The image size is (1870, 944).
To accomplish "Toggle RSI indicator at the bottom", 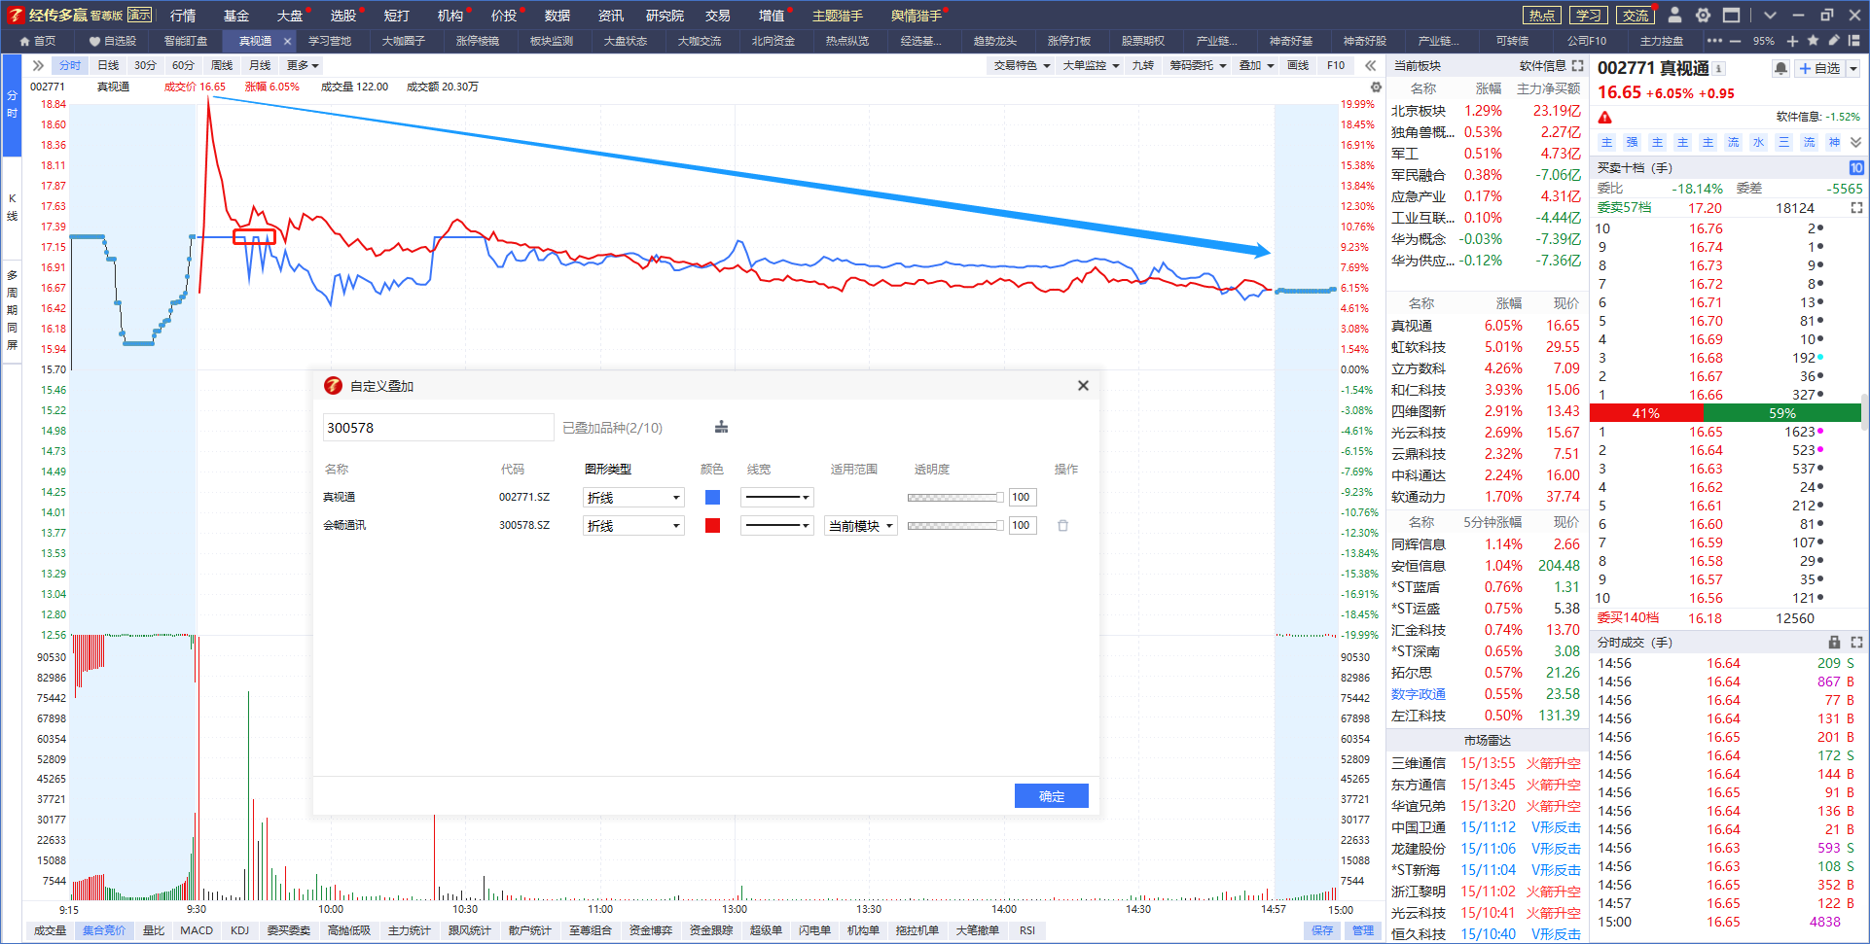I will 1027,930.
